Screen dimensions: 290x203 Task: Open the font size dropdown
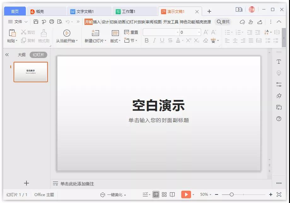point(199,32)
